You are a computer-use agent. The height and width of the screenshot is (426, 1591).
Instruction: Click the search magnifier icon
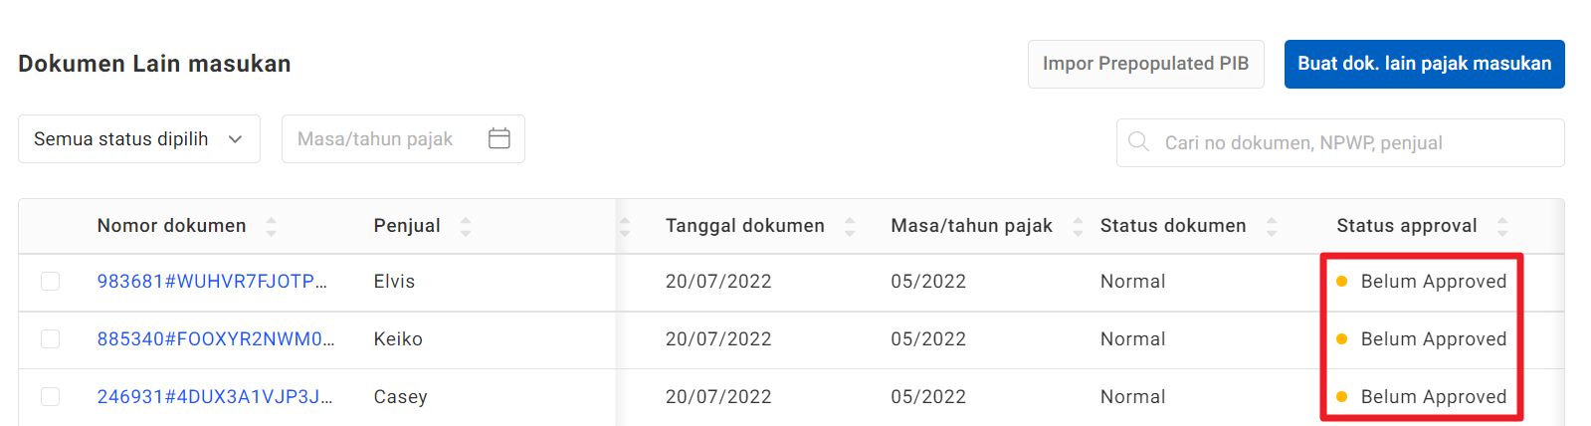tap(1138, 142)
